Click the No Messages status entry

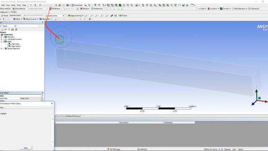click(x=113, y=149)
